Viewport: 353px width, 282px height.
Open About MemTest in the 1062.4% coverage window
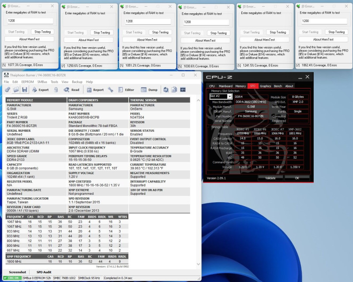323,39
